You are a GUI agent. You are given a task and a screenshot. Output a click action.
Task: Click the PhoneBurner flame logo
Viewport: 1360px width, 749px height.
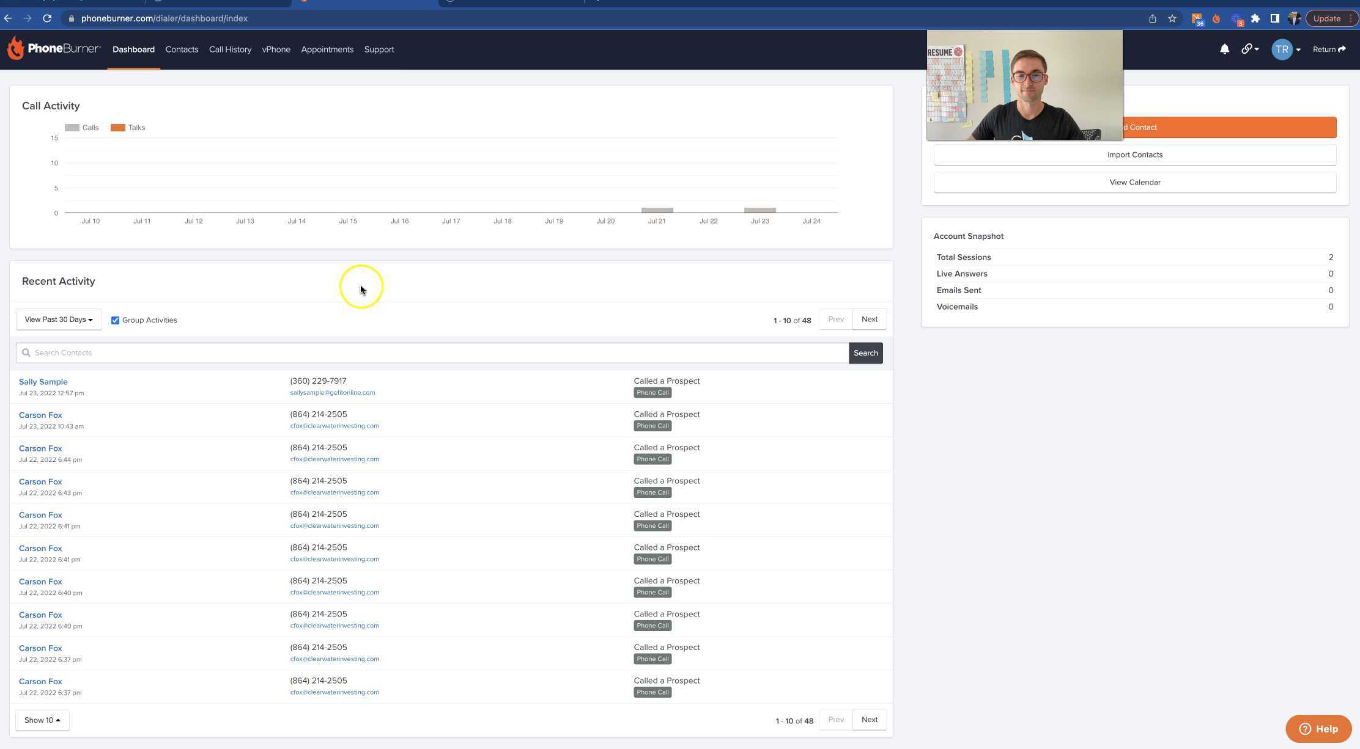coord(16,48)
